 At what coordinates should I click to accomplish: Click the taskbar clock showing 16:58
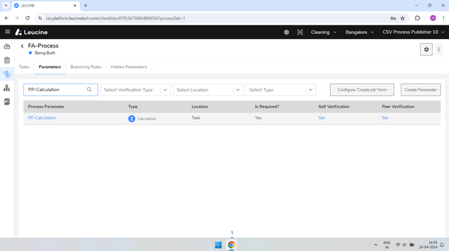pyautogui.click(x=428, y=245)
